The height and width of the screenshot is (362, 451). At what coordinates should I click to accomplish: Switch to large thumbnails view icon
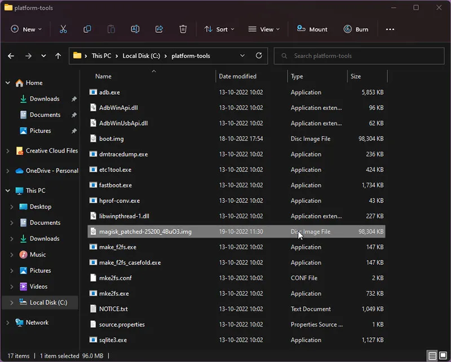(443, 356)
